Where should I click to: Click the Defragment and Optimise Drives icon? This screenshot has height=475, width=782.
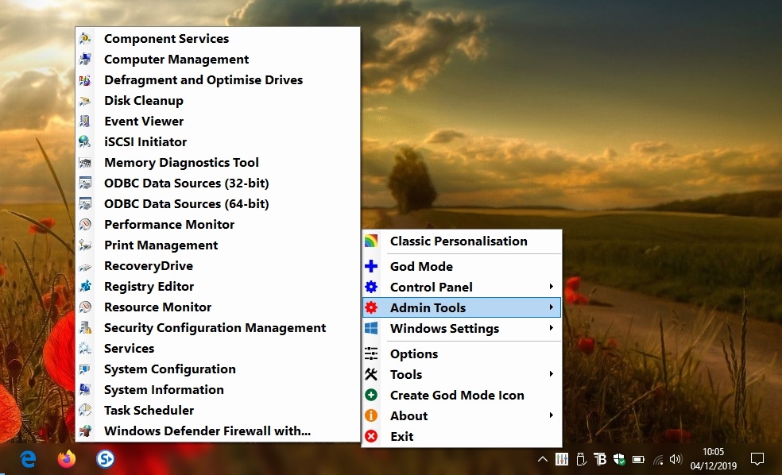[85, 79]
